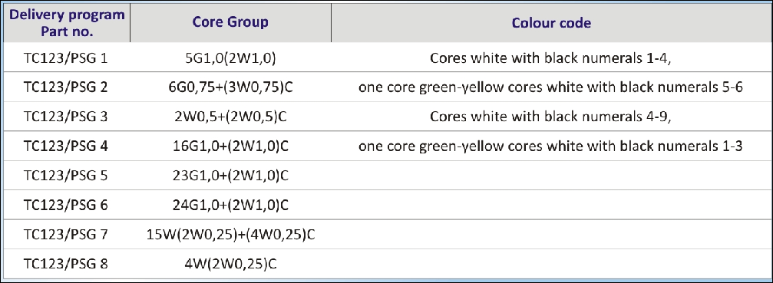Click the 16G1,0+(2W1,0)C core group cell
Image resolution: width=773 pixels, height=283 pixels.
pyautogui.click(x=231, y=146)
